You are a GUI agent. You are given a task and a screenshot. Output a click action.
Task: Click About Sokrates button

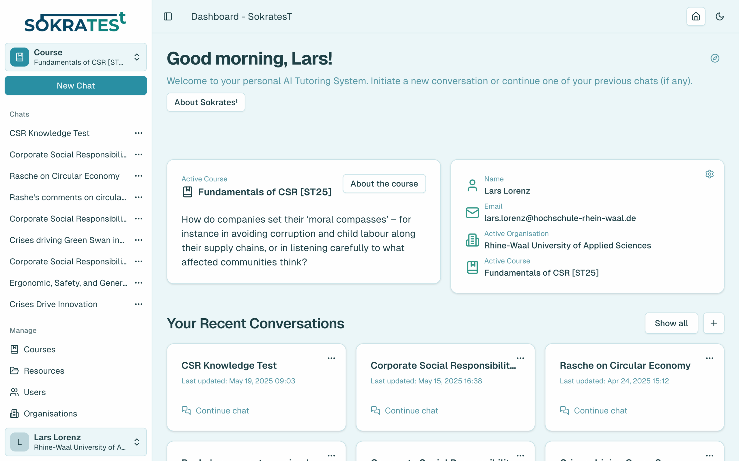pos(206,102)
